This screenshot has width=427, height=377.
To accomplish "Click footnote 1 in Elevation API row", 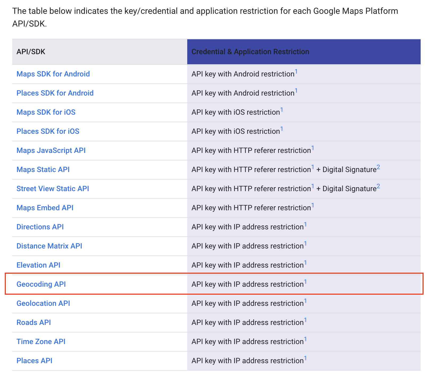I will (x=306, y=263).
